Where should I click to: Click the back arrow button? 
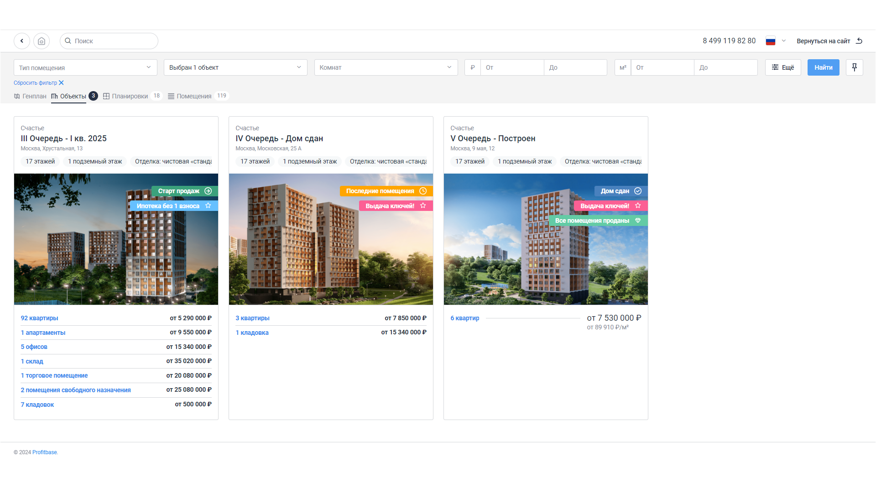click(x=22, y=41)
